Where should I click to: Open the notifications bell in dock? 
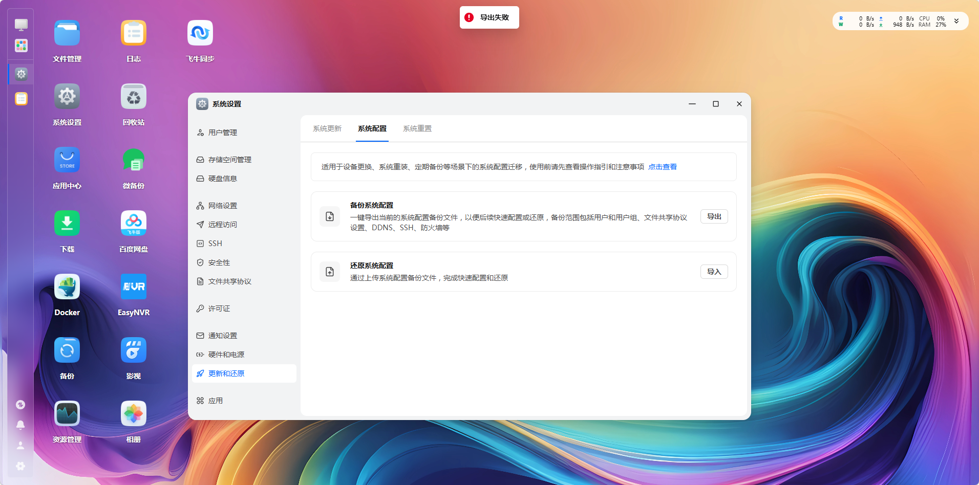[x=20, y=425]
